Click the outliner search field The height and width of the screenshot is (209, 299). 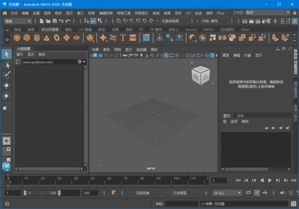[x=49, y=62]
